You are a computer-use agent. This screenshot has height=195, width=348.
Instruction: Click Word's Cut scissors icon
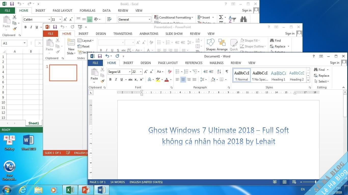102,70
